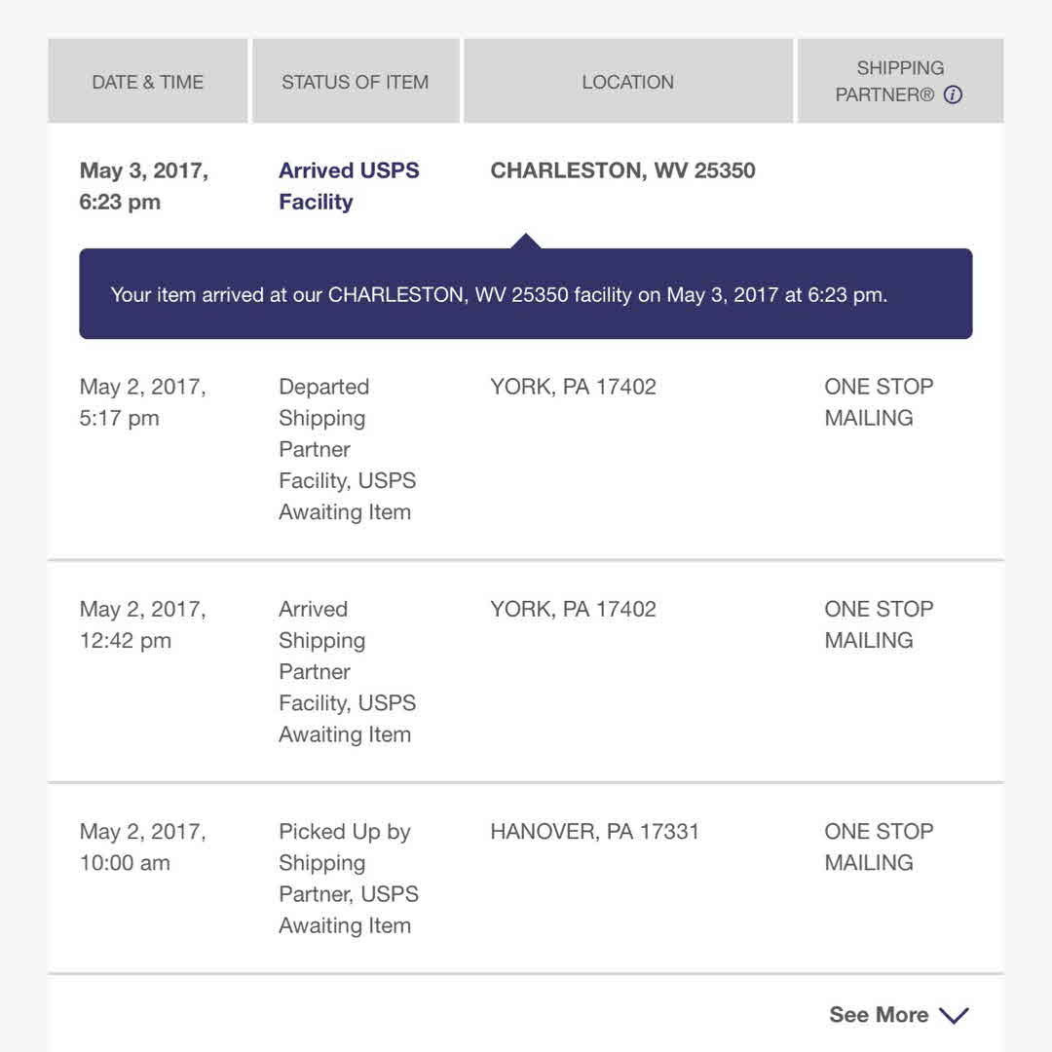The width and height of the screenshot is (1052, 1052).
Task: Click York, PA 17402 in the 5:17 pm row
Action: tap(573, 387)
